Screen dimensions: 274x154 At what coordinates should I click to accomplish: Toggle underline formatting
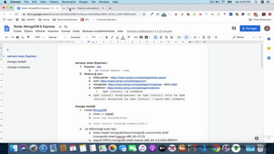coord(117,37)
